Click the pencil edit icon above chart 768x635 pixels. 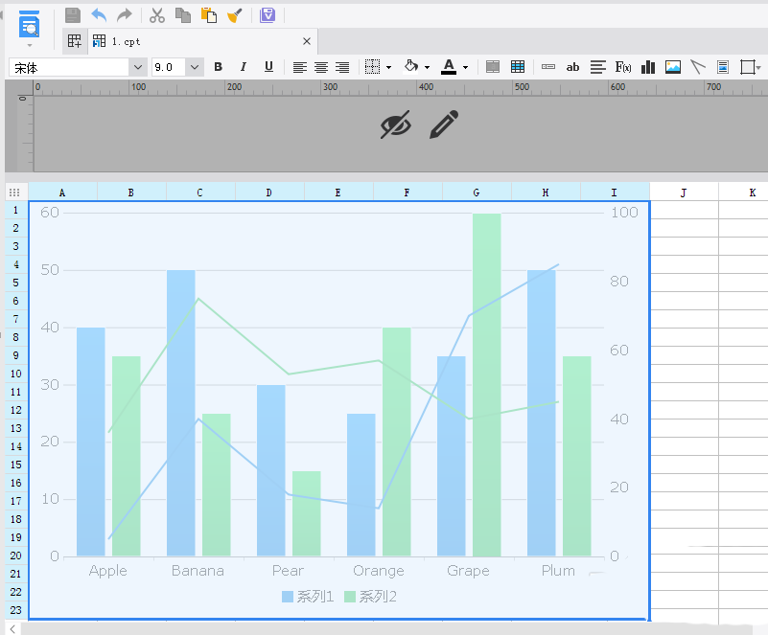[443, 125]
